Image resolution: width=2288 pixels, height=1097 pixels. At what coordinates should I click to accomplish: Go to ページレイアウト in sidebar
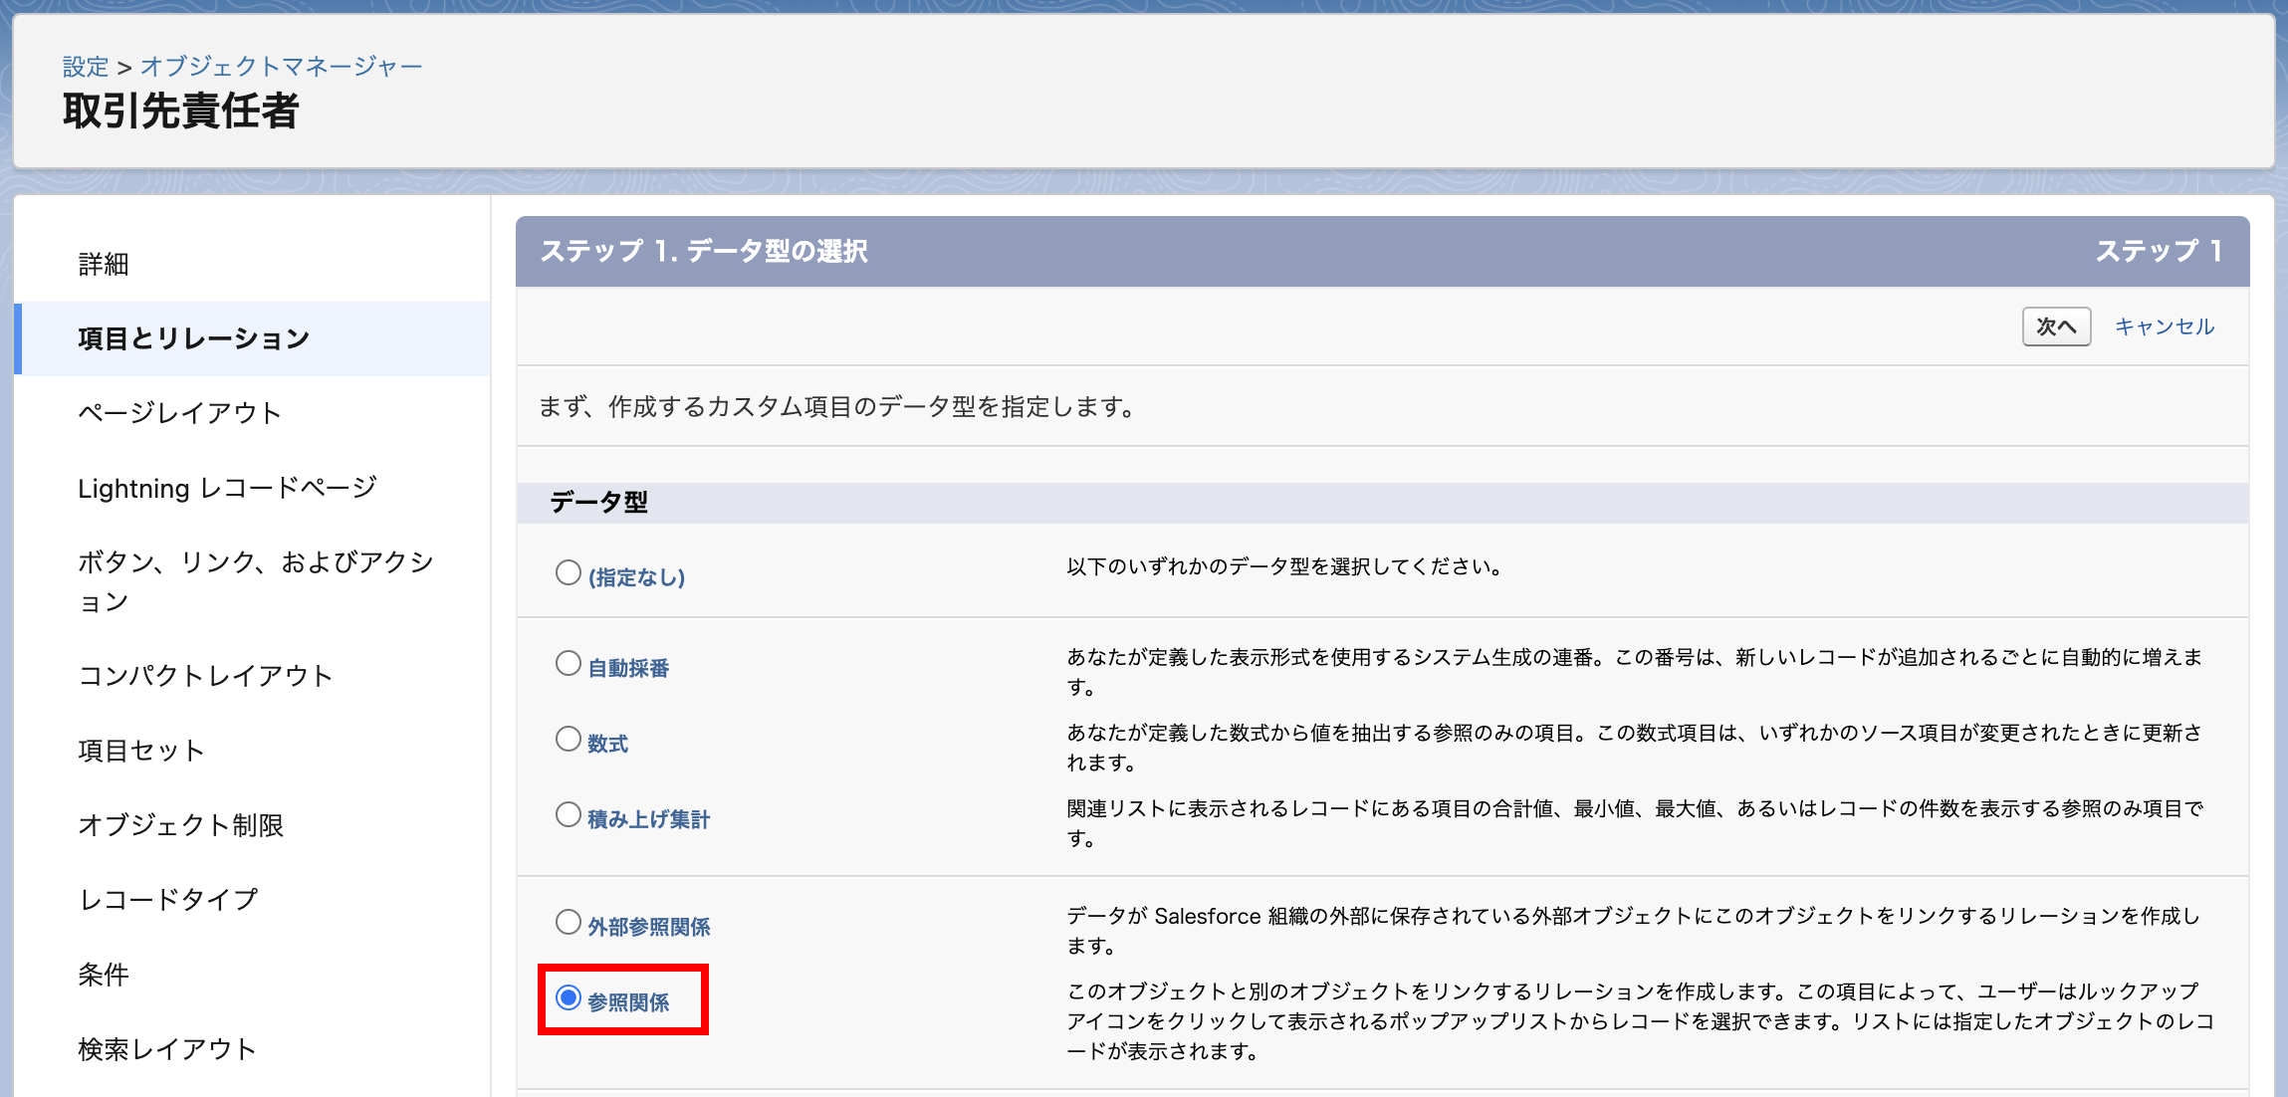pyautogui.click(x=180, y=413)
